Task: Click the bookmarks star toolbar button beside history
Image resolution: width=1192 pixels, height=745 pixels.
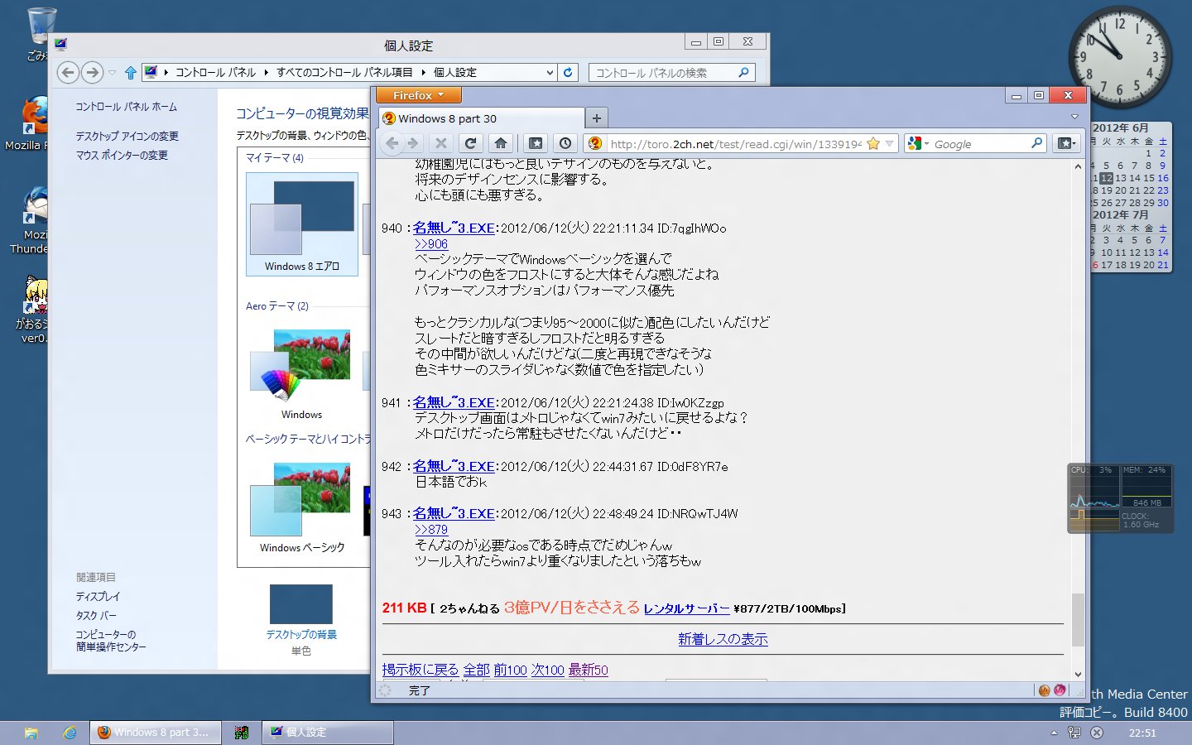Action: pyautogui.click(x=536, y=143)
